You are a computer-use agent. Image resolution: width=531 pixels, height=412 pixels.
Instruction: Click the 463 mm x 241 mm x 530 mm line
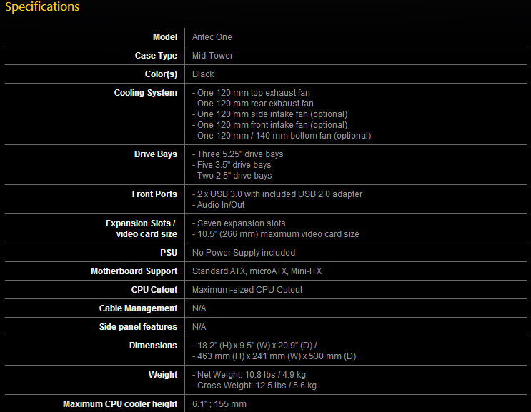[274, 356]
